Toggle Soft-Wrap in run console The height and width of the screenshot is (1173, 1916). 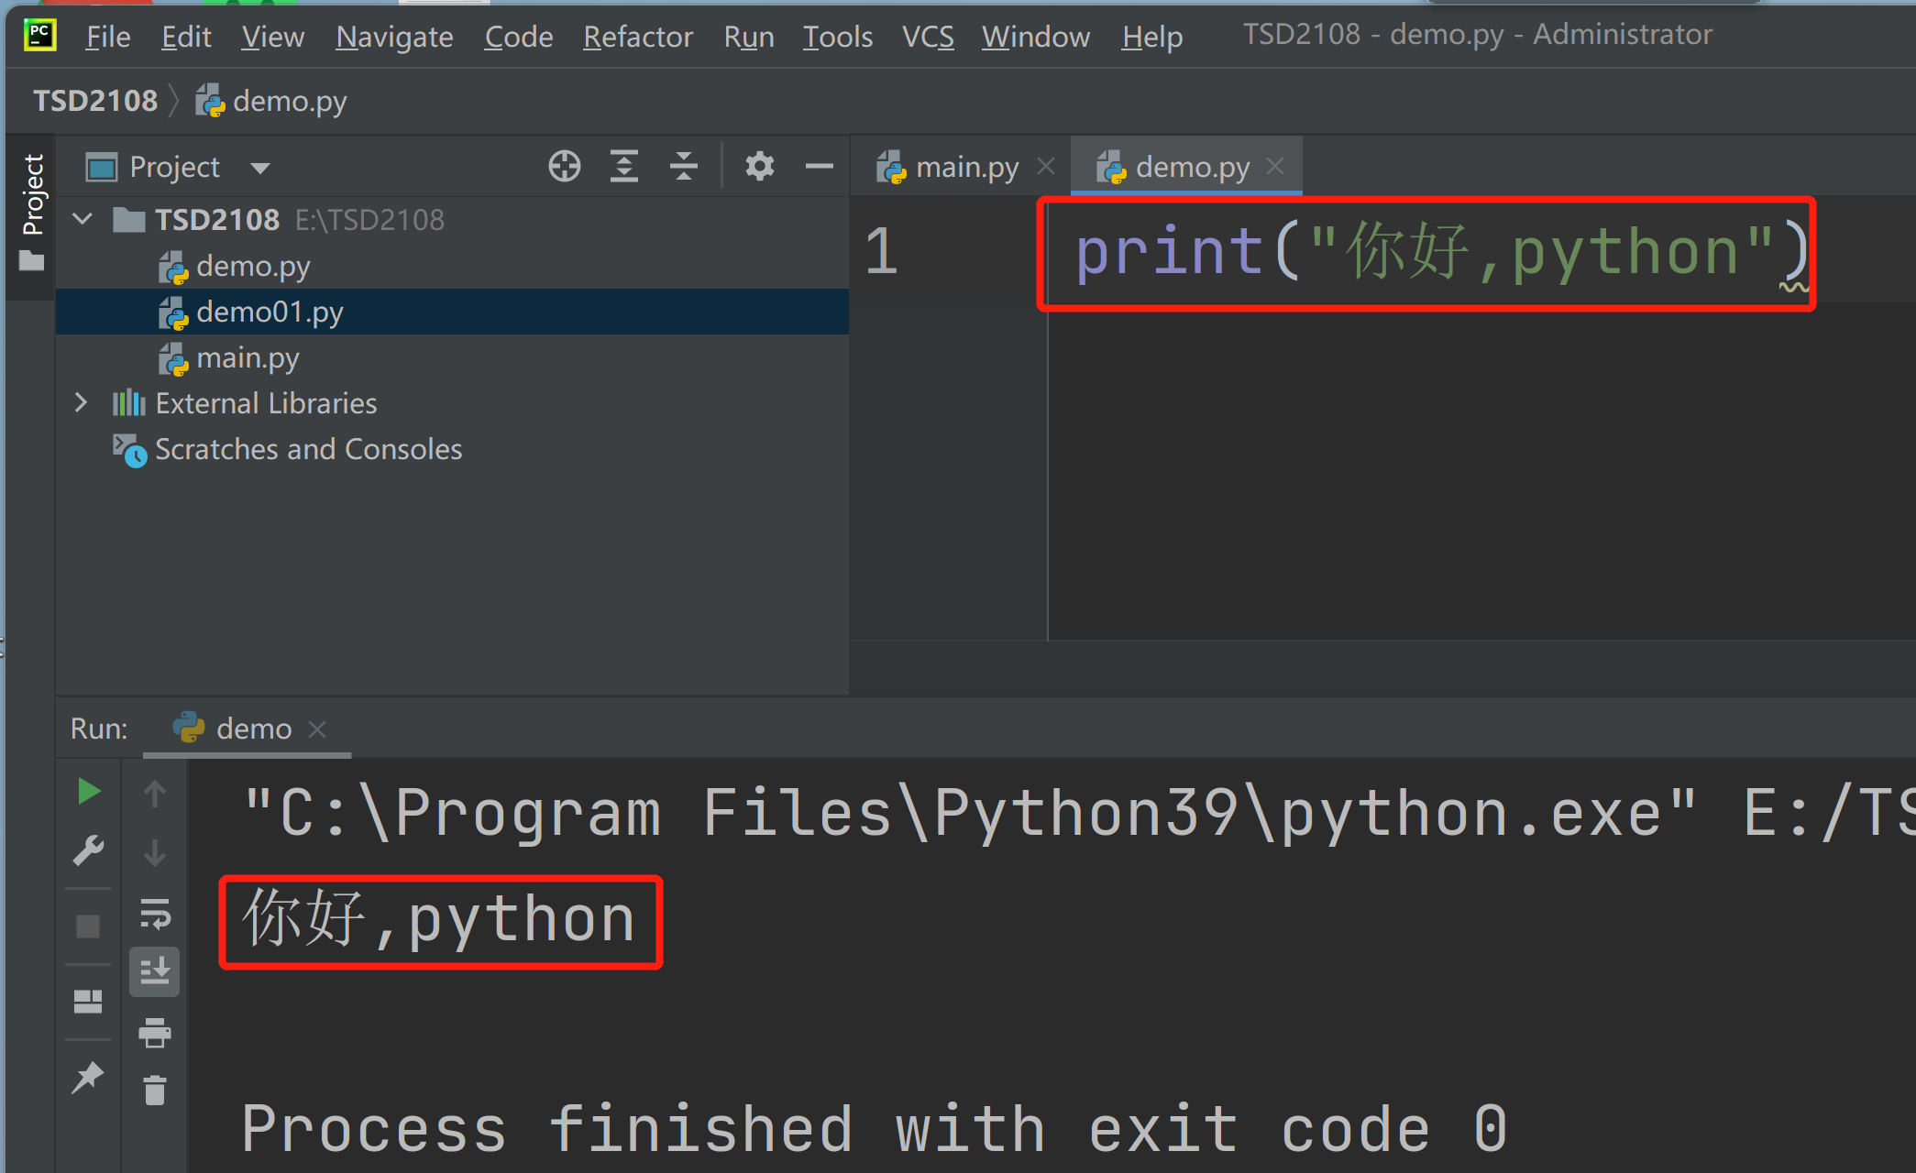[154, 914]
